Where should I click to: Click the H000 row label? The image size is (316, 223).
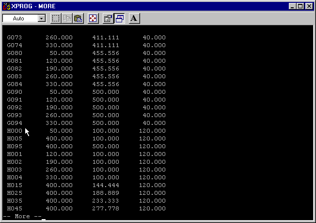[x=15, y=131]
